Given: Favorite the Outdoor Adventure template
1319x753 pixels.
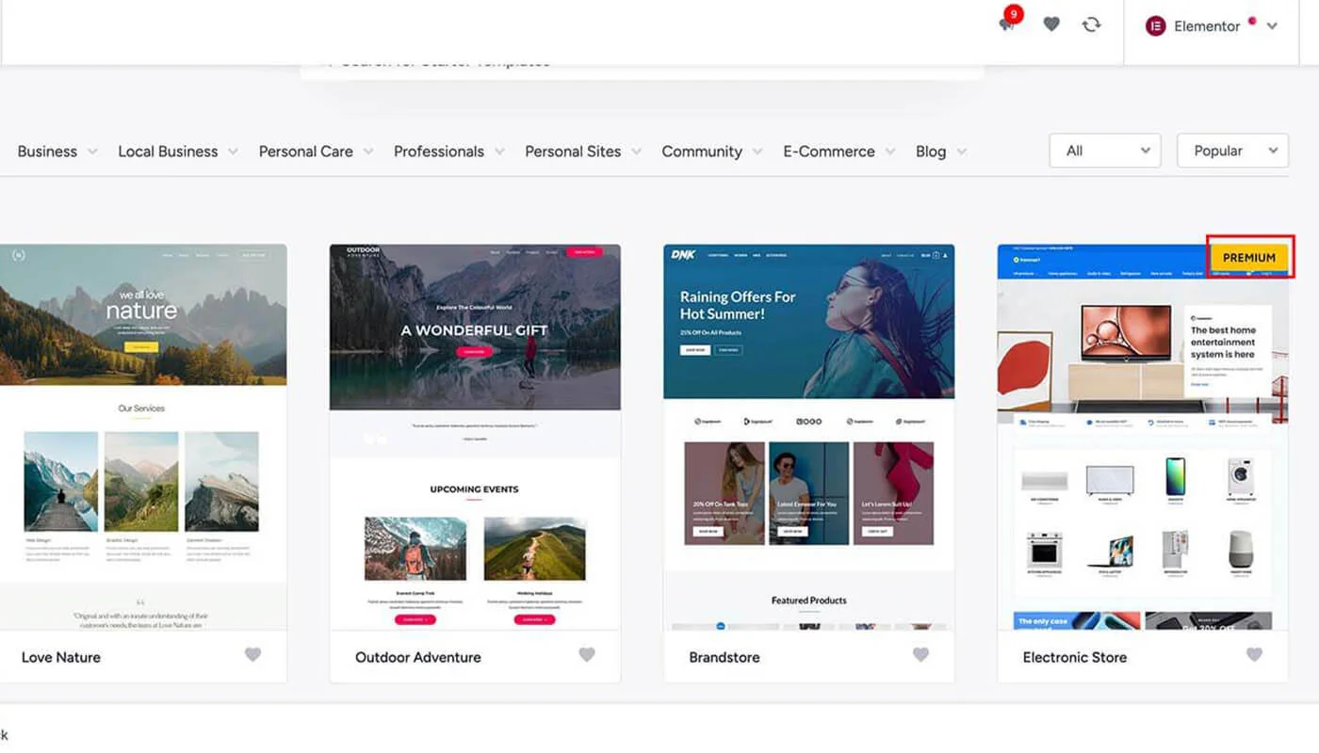Looking at the screenshot, I should point(587,655).
